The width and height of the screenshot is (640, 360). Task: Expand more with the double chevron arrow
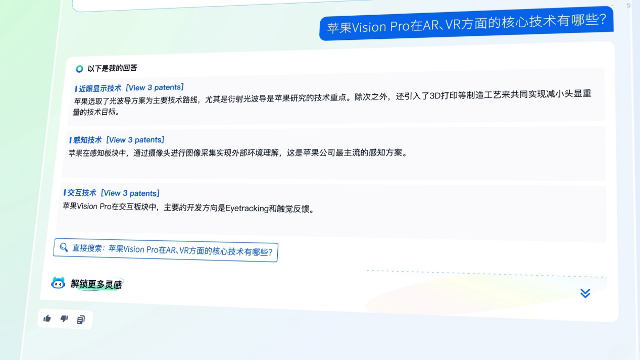point(585,293)
